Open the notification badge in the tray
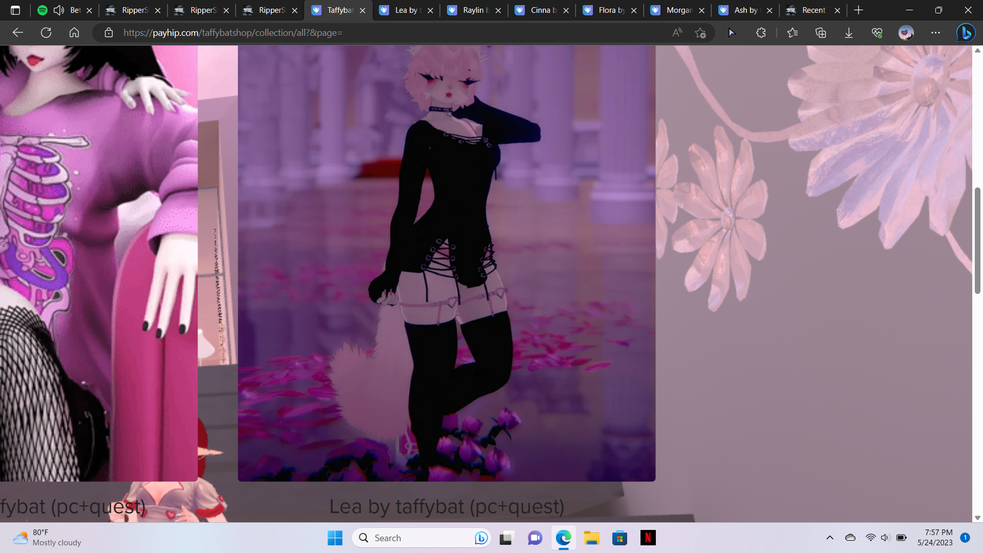Screen dimensions: 983x553 click(x=965, y=538)
